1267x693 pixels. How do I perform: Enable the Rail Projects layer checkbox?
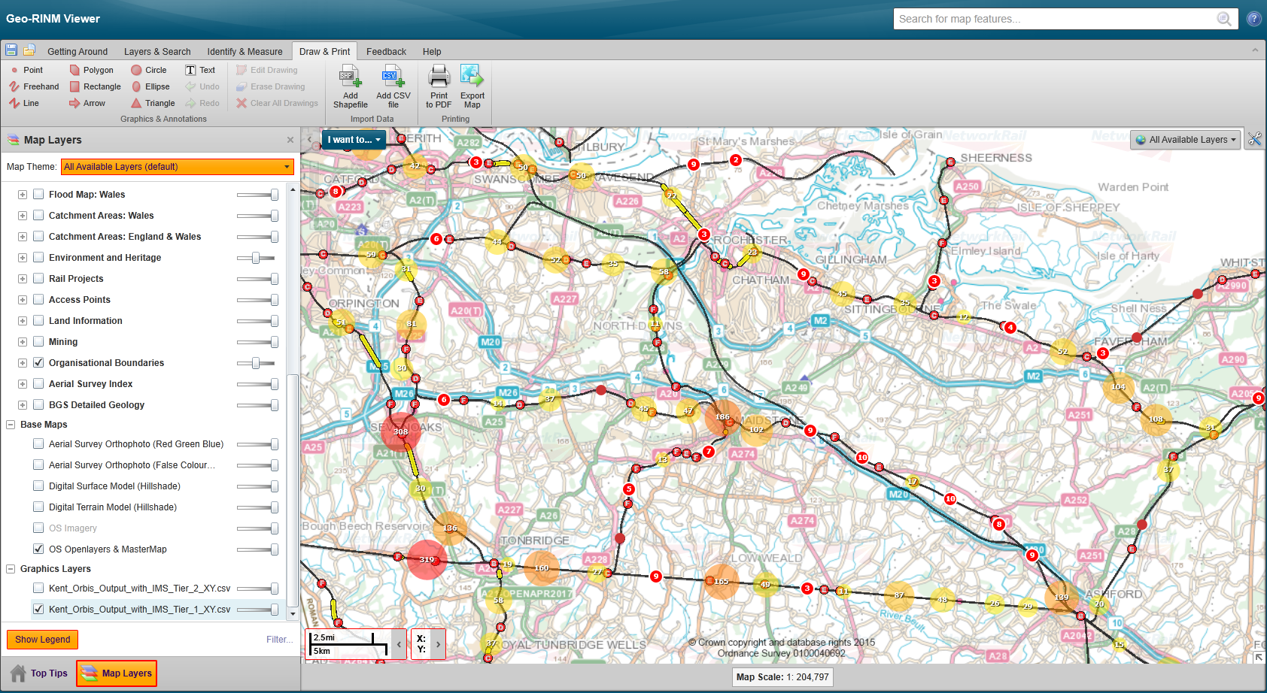38,279
